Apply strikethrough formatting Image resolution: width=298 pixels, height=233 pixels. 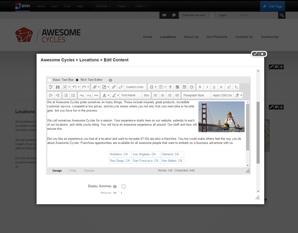click(x=221, y=87)
